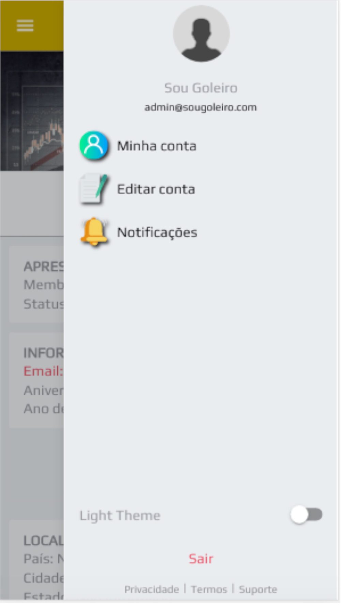Screen dimensions: 341x606
Task: Open the Termos link
Action: pos(209,589)
